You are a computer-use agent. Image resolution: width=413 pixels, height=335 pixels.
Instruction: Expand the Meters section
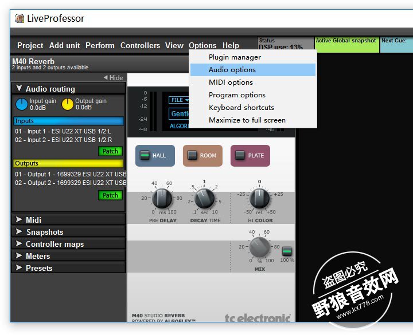(x=68, y=256)
